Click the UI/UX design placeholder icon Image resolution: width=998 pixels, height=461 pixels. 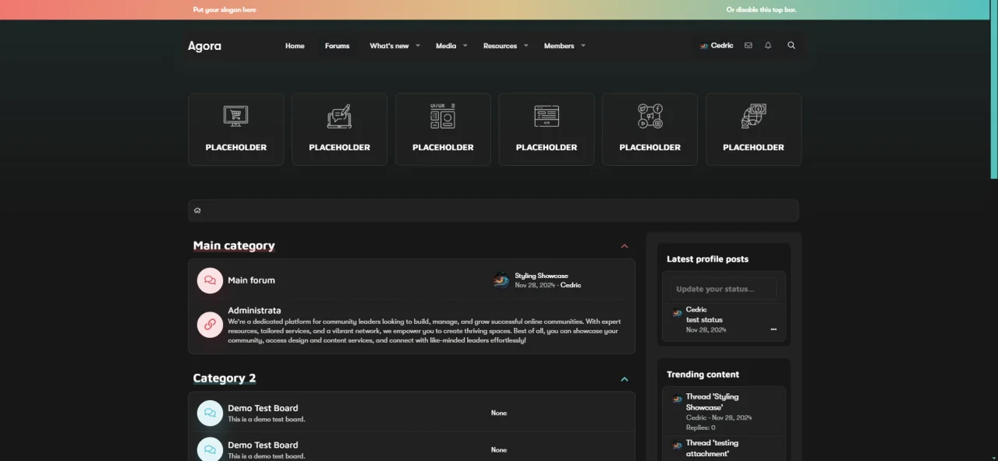tap(443, 117)
